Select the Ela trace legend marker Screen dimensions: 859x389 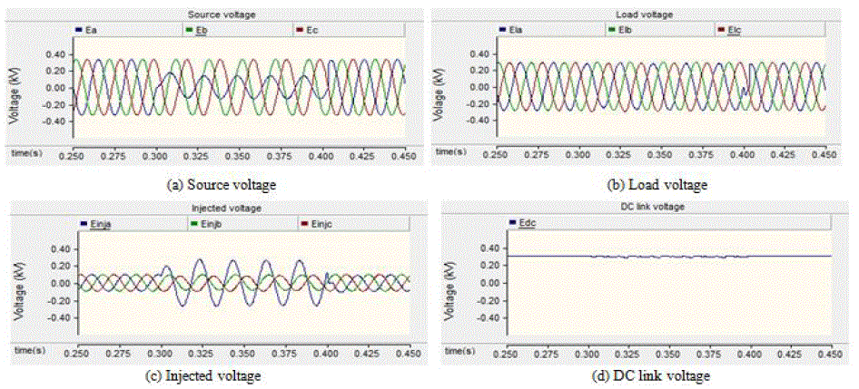501,30
